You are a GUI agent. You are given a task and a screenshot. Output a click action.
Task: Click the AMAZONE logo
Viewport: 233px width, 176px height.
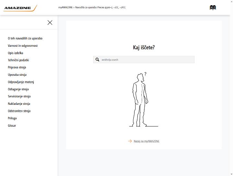(20, 8)
